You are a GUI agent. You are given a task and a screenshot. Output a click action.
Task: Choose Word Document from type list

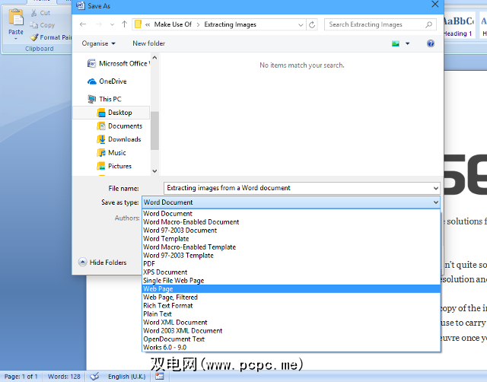(x=291, y=214)
